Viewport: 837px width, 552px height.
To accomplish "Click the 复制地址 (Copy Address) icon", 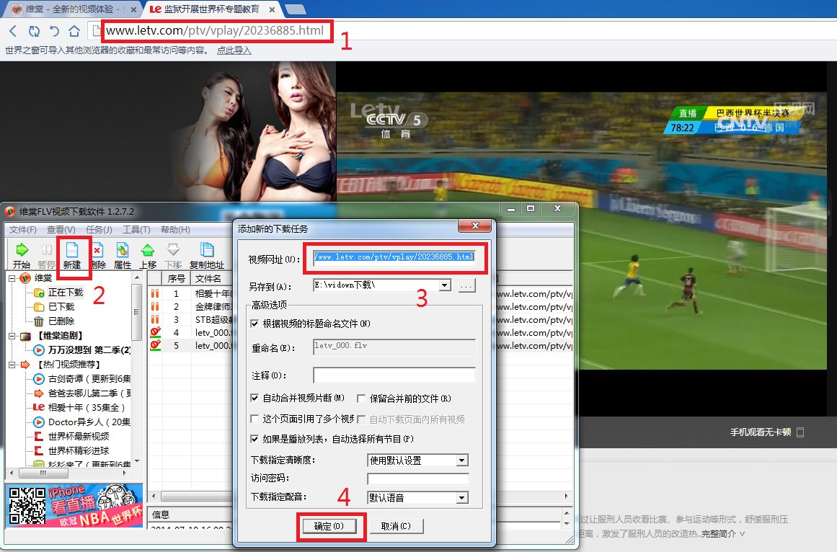I will [207, 251].
